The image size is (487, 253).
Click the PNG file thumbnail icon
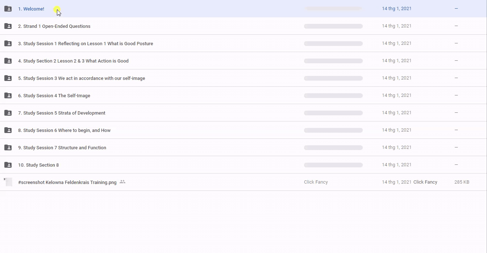click(x=8, y=182)
